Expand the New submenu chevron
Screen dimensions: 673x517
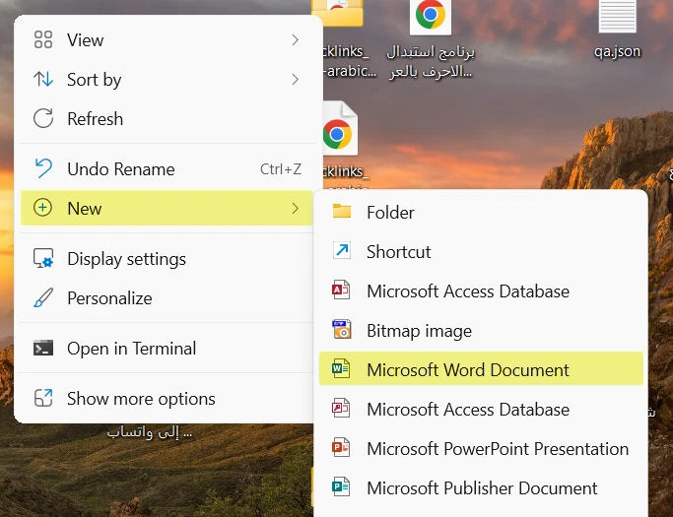[x=295, y=209]
